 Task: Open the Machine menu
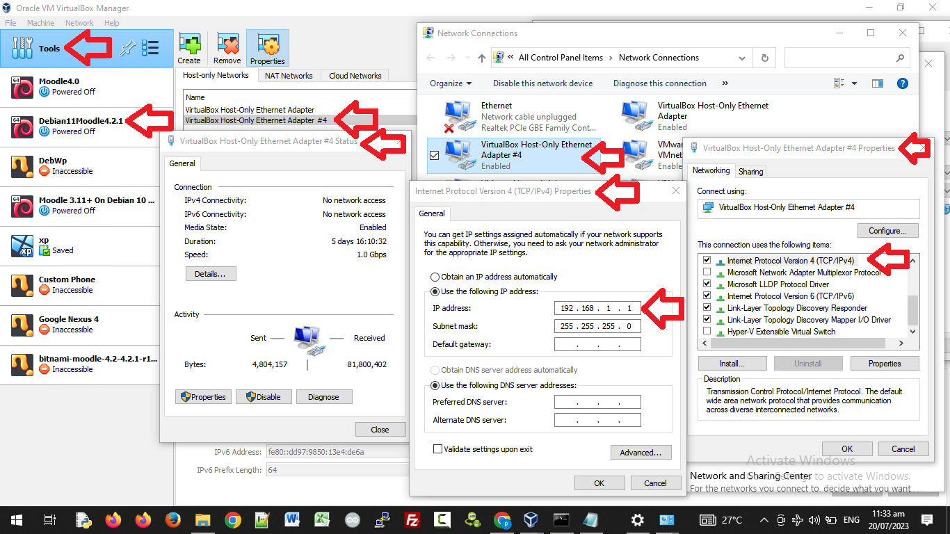coord(41,23)
